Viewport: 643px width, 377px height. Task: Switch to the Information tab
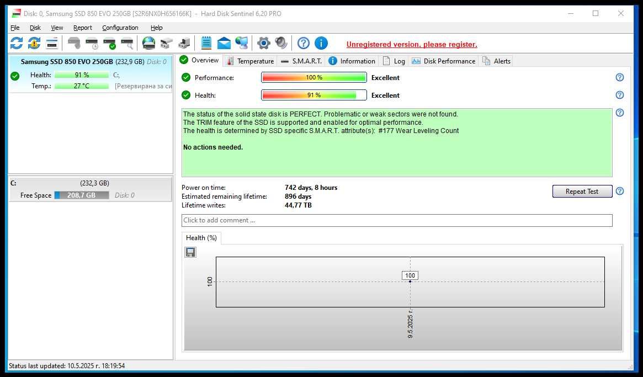coord(352,61)
